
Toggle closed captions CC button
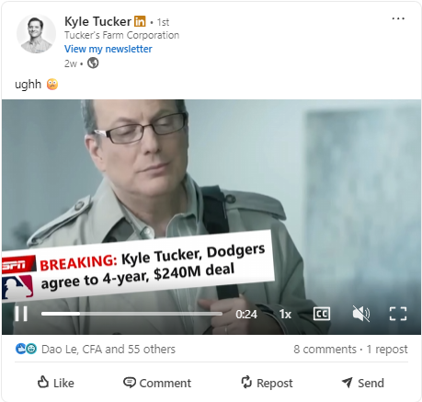coord(322,314)
